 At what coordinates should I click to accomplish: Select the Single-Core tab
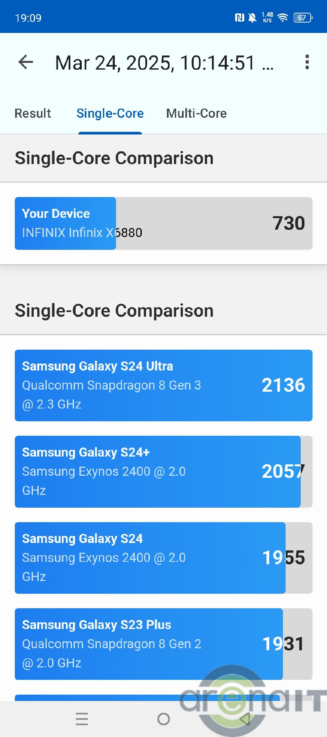point(110,114)
